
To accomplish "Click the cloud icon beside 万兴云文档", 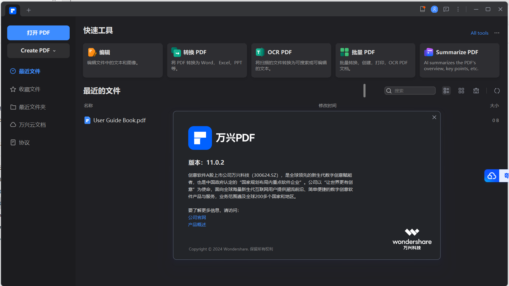I will coord(13,125).
